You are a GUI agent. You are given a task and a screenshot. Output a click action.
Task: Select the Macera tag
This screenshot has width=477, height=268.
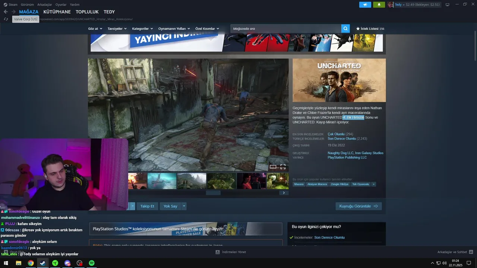click(x=299, y=184)
